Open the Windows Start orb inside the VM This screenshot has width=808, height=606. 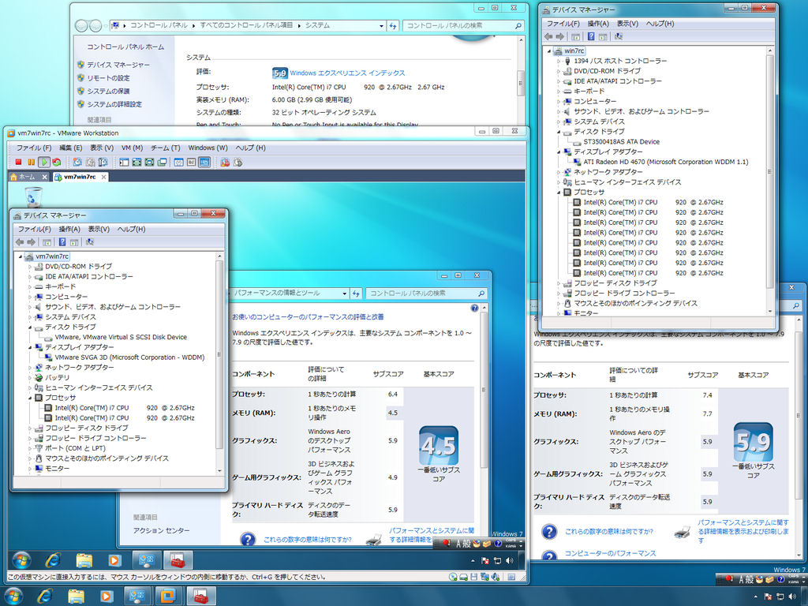21,560
